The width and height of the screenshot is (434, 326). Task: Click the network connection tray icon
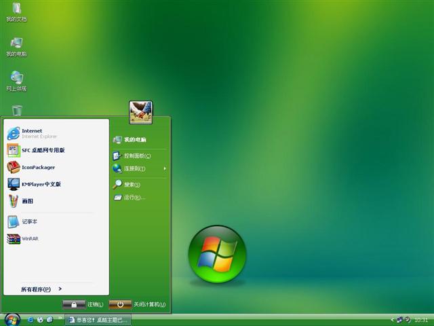pyautogui.click(x=399, y=320)
